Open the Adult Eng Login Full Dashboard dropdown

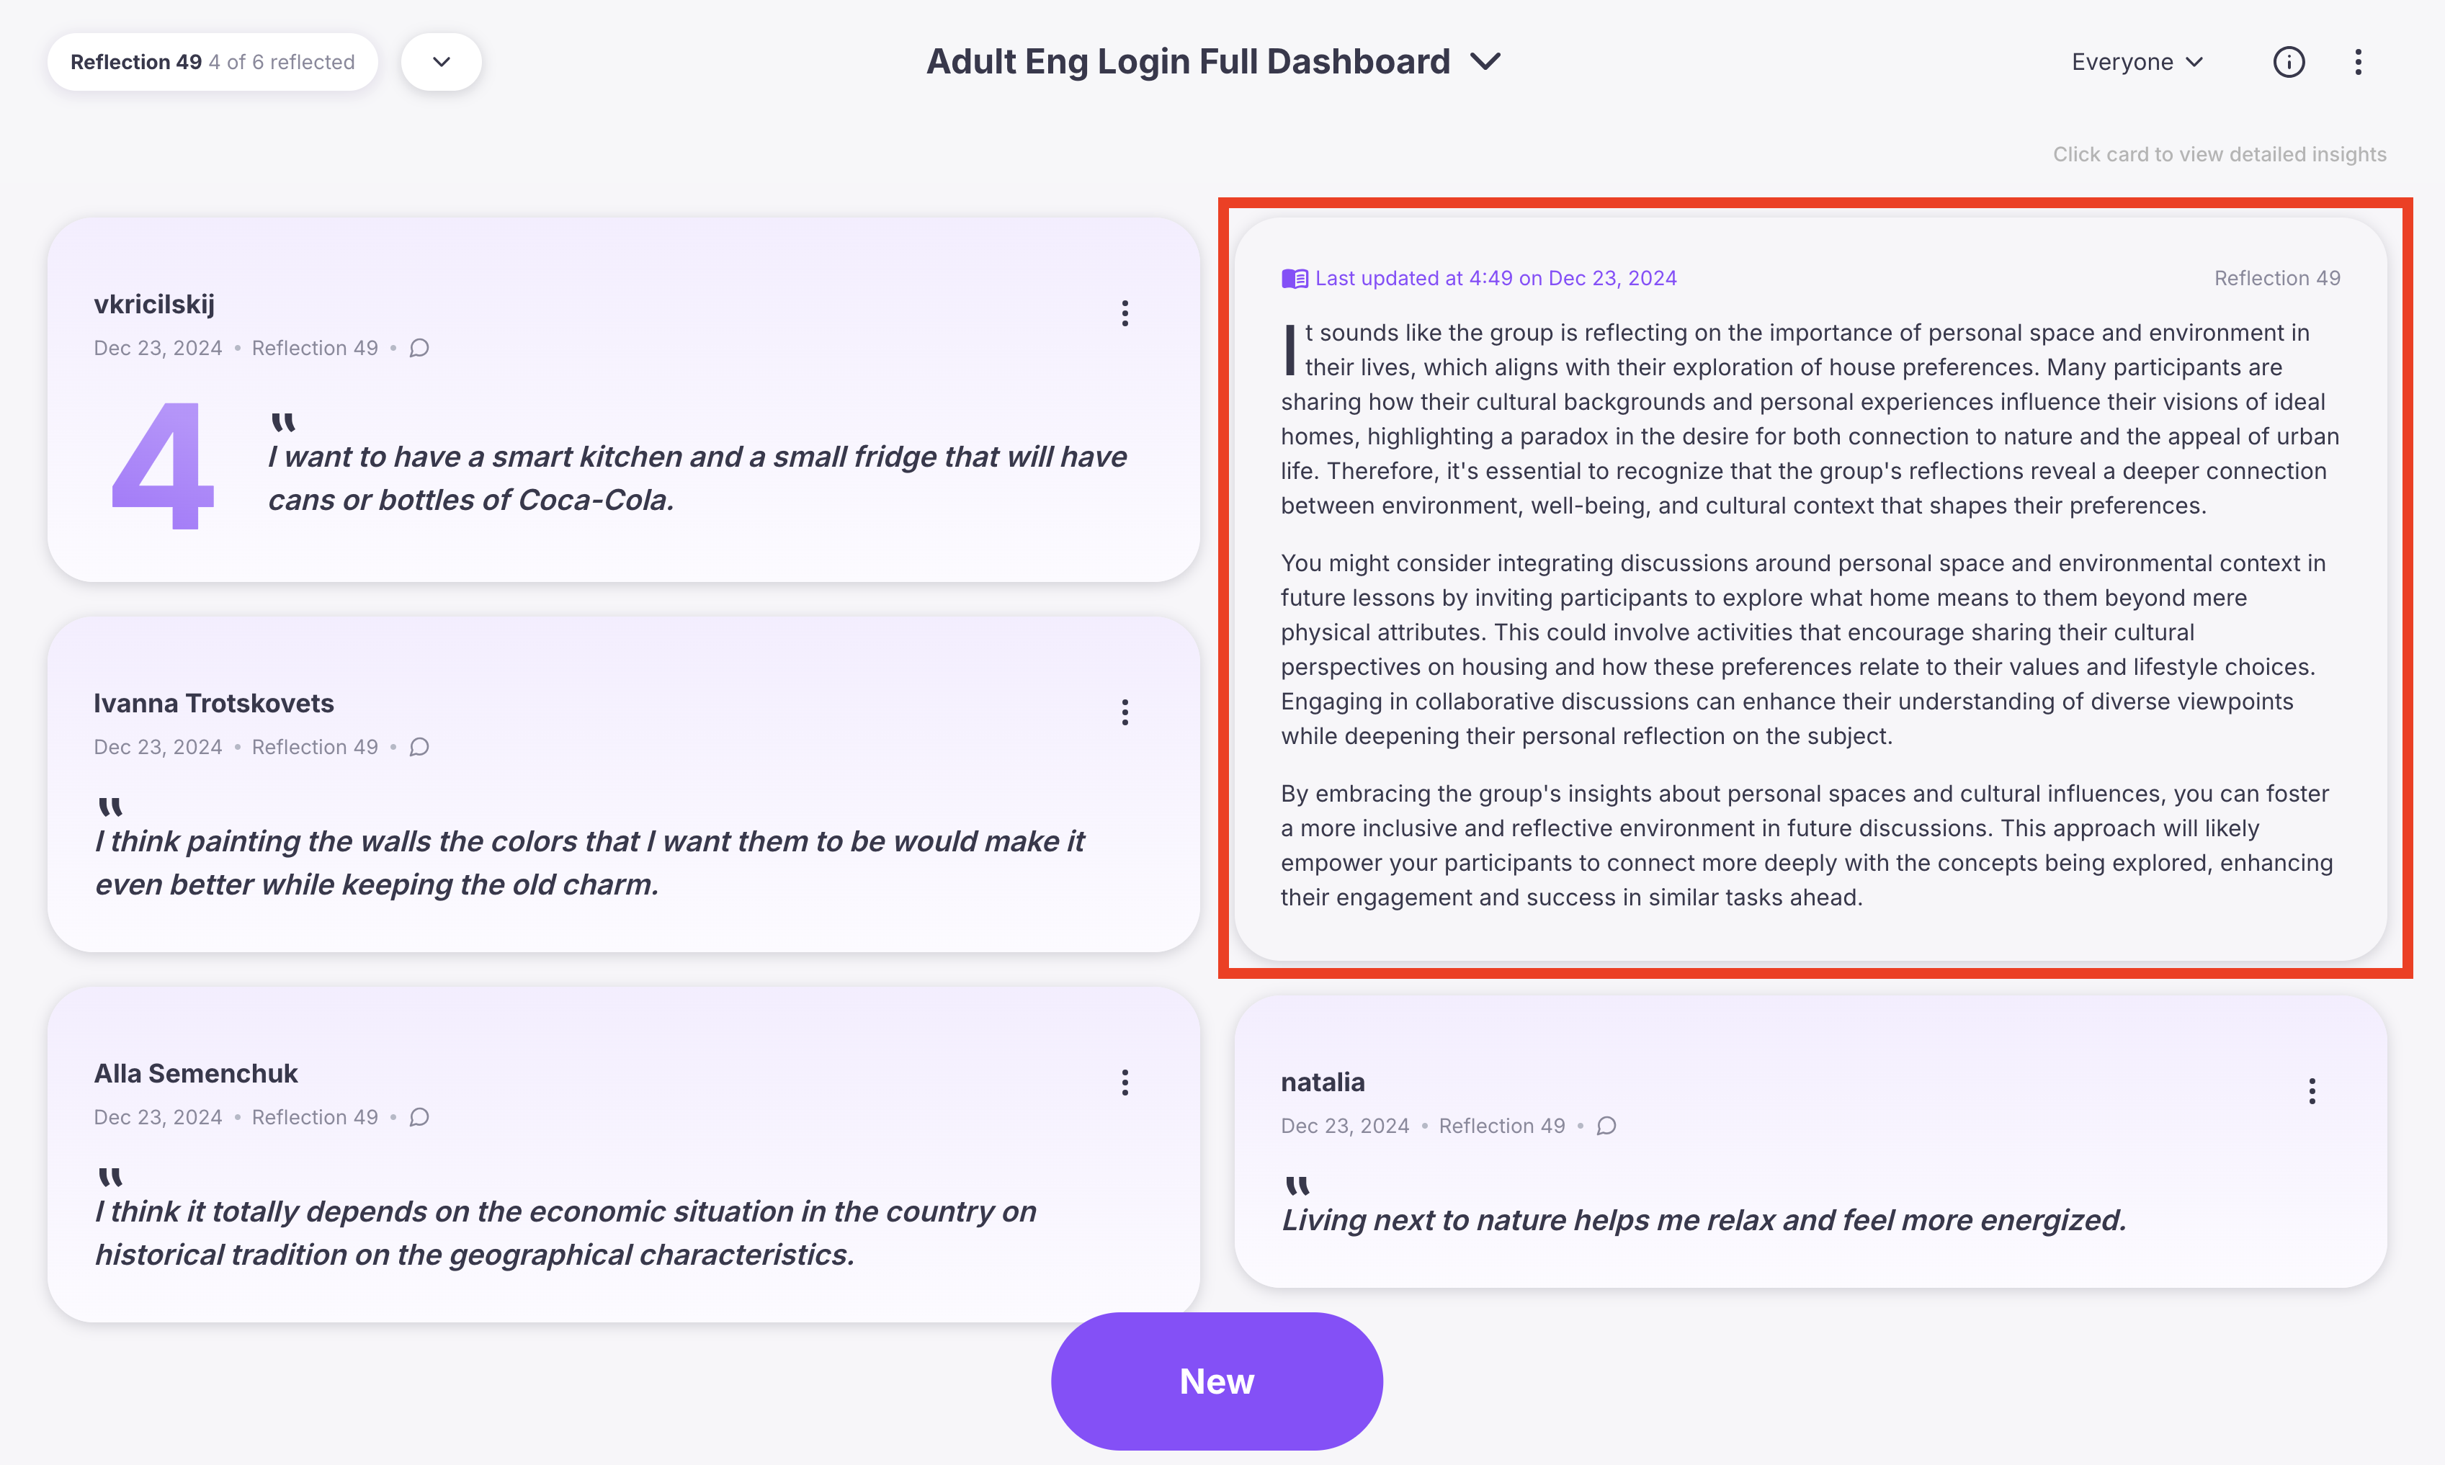click(x=1213, y=62)
